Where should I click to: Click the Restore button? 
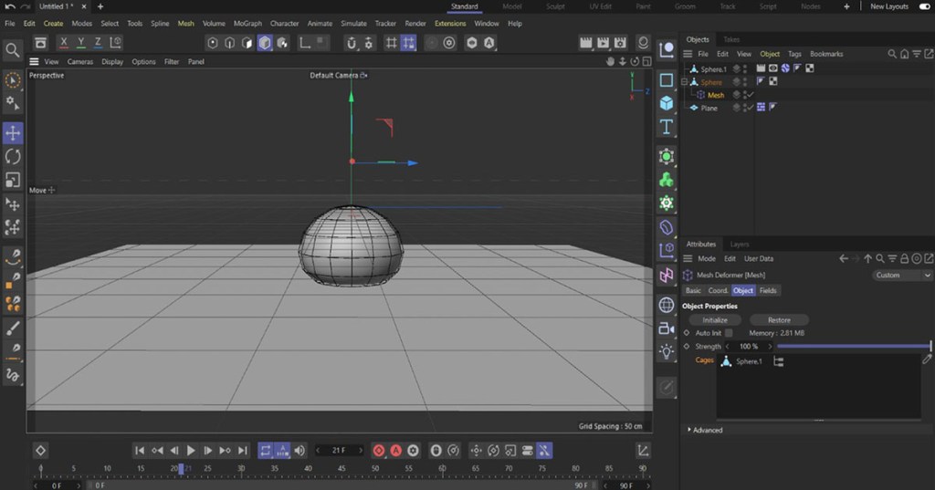(779, 320)
